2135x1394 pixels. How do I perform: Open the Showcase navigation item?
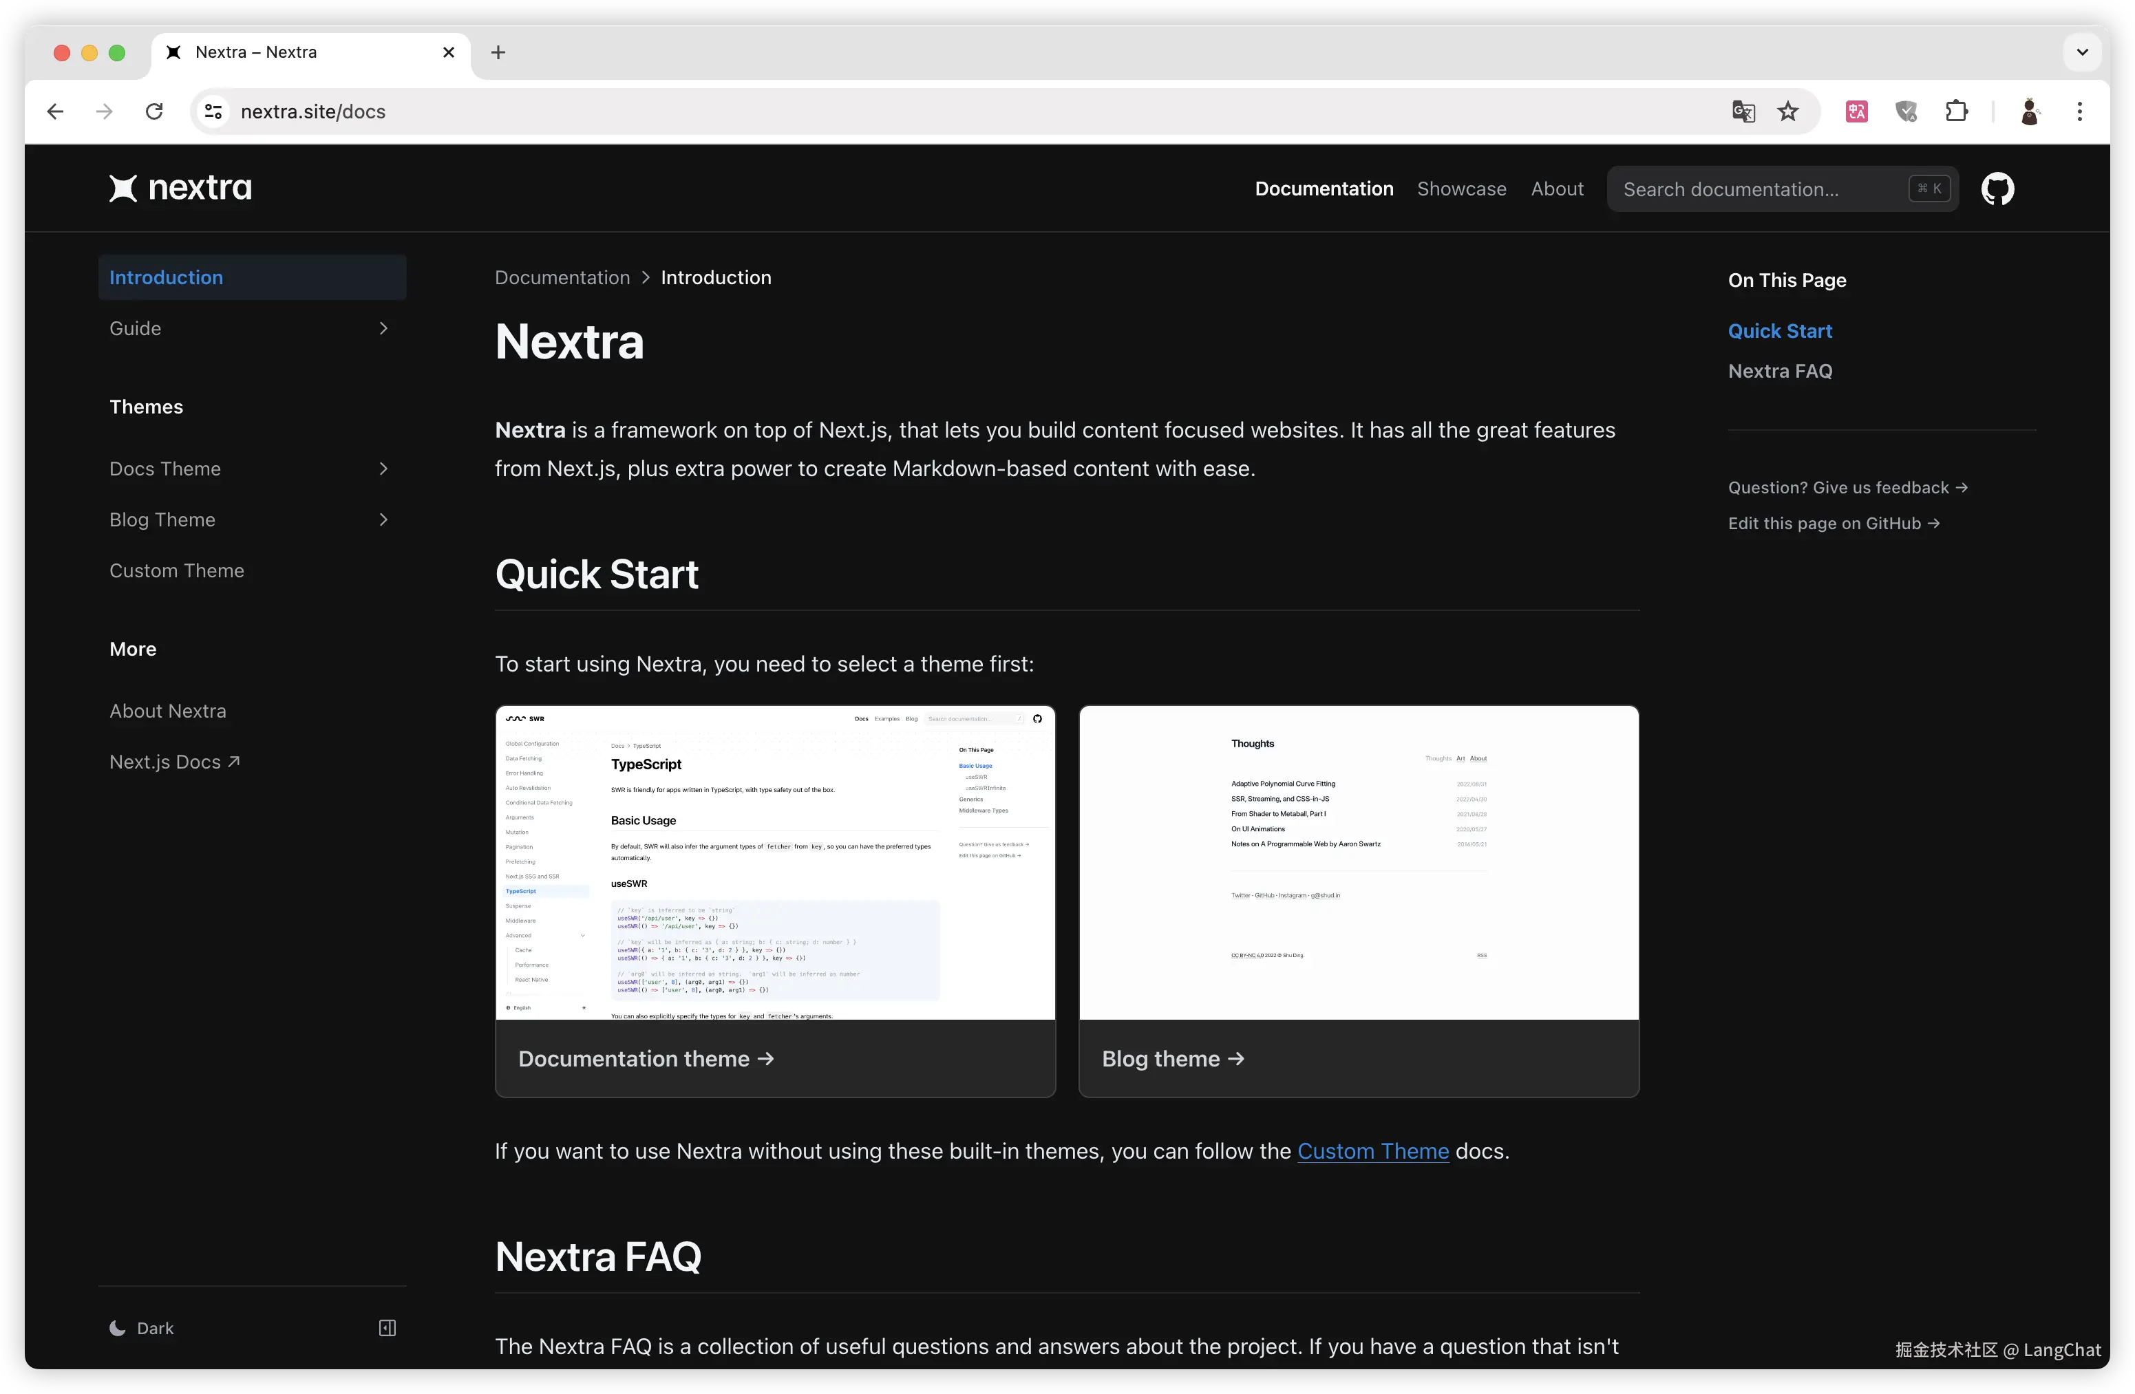[x=1461, y=189]
